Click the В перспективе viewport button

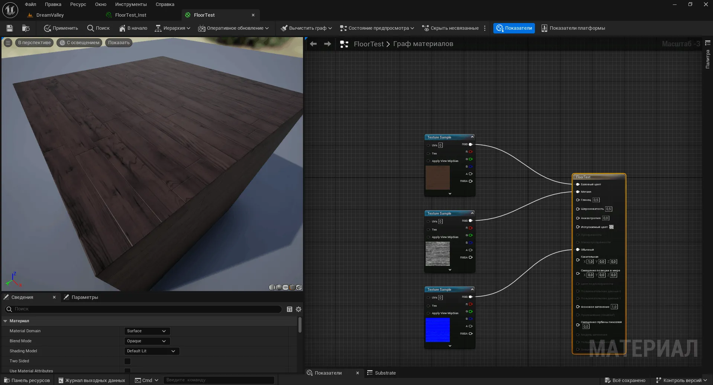click(34, 43)
